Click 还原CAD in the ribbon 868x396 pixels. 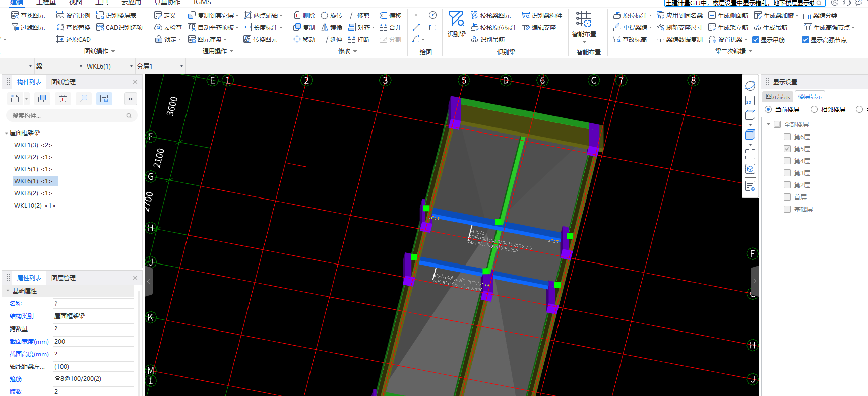click(74, 39)
